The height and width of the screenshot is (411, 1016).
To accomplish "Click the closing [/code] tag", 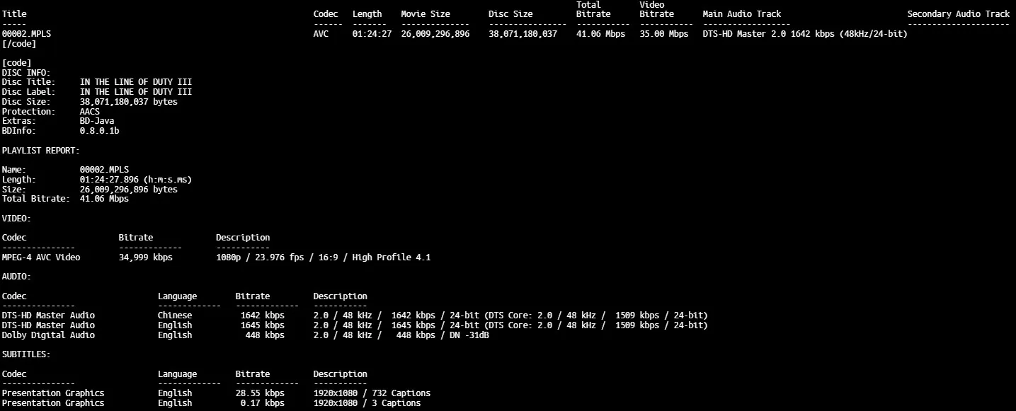I will (x=19, y=44).
